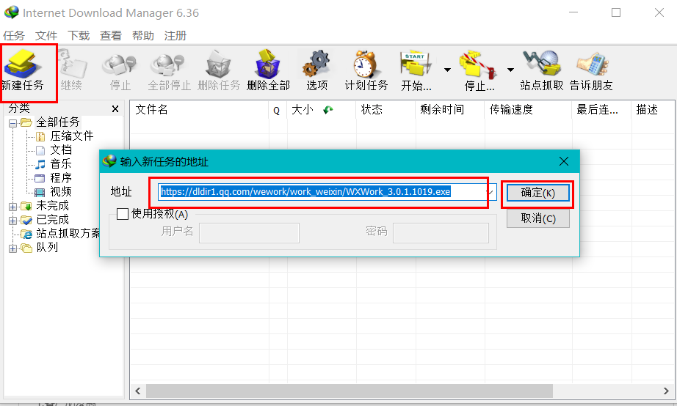The height and width of the screenshot is (406, 677).
Task: Click the 继续 (resume) toolbar icon
Action: pyautogui.click(x=72, y=70)
